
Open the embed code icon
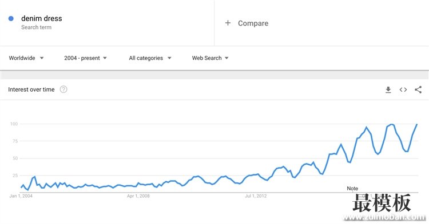[x=403, y=89]
